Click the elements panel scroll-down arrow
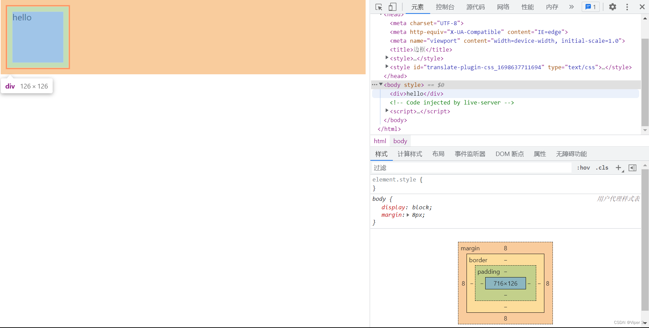The image size is (649, 328). pyautogui.click(x=645, y=130)
